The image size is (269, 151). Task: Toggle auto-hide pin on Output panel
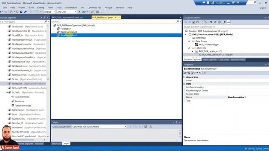176,122
